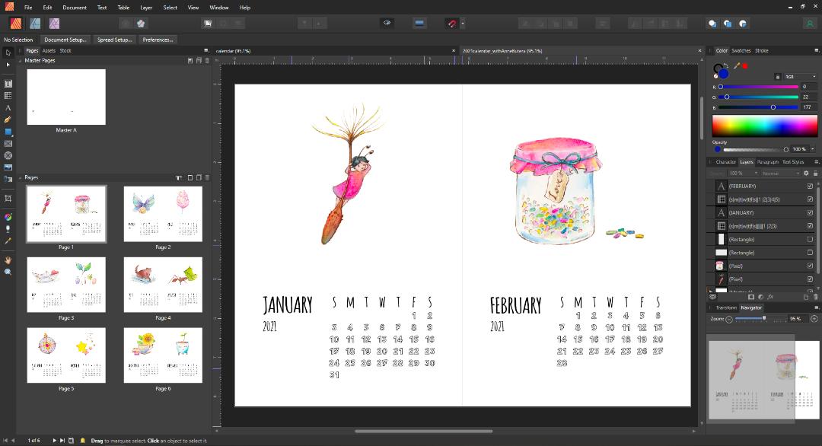
Task: Zoom in with Navigator plus button
Action: (x=814, y=319)
